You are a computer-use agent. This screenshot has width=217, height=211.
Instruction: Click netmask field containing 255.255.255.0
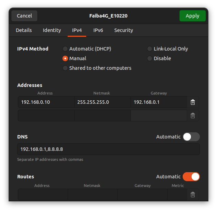pos(102,102)
